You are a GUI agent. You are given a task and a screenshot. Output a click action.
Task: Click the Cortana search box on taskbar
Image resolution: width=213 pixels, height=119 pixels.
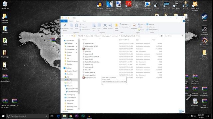coord(27,116)
